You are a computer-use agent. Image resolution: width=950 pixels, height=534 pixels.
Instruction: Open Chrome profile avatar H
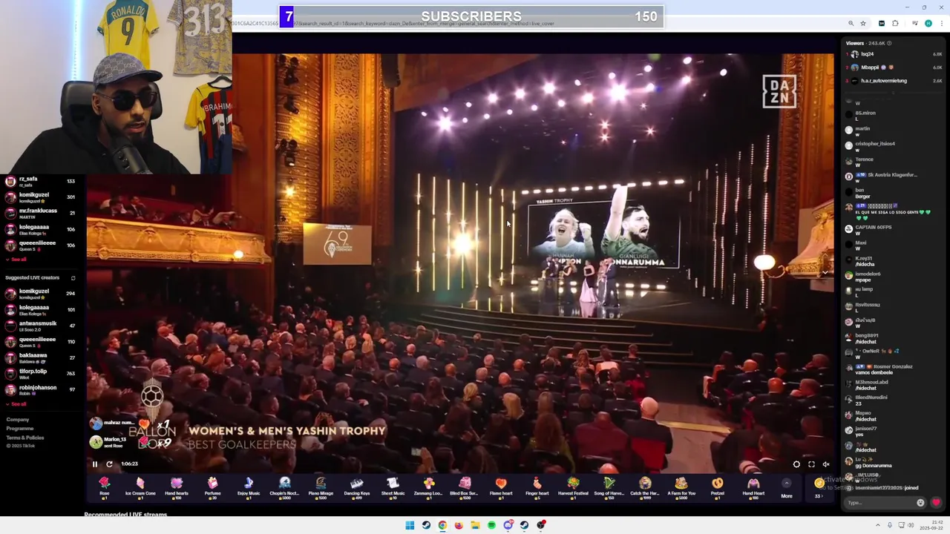click(x=928, y=23)
